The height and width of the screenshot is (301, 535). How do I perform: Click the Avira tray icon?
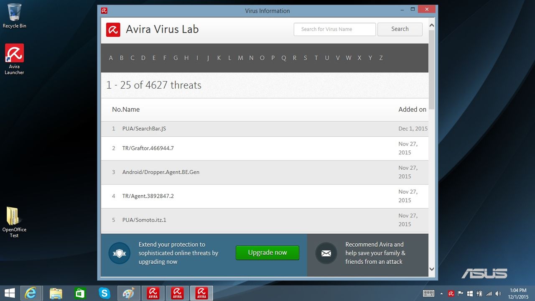pos(451,293)
